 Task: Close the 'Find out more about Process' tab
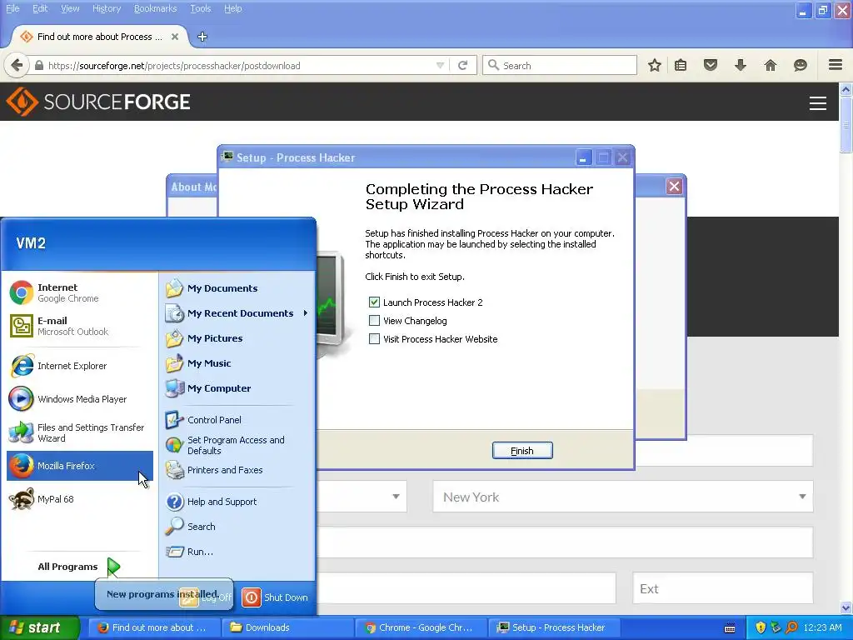point(175,37)
